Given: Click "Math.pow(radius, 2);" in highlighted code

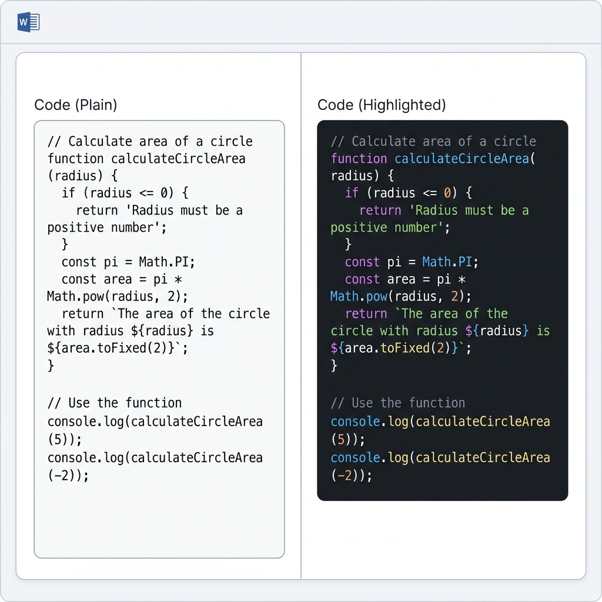Looking at the screenshot, I should coord(401,296).
